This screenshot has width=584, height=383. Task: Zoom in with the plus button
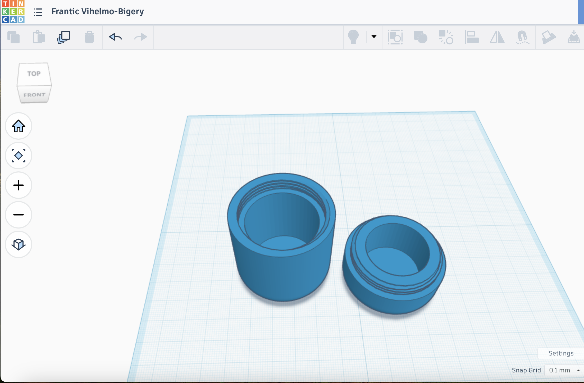(19, 185)
